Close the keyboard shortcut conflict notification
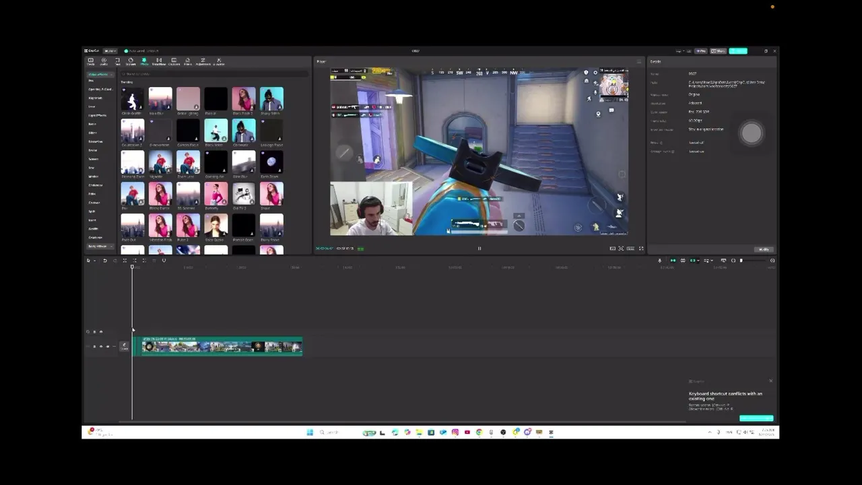 pos(770,381)
